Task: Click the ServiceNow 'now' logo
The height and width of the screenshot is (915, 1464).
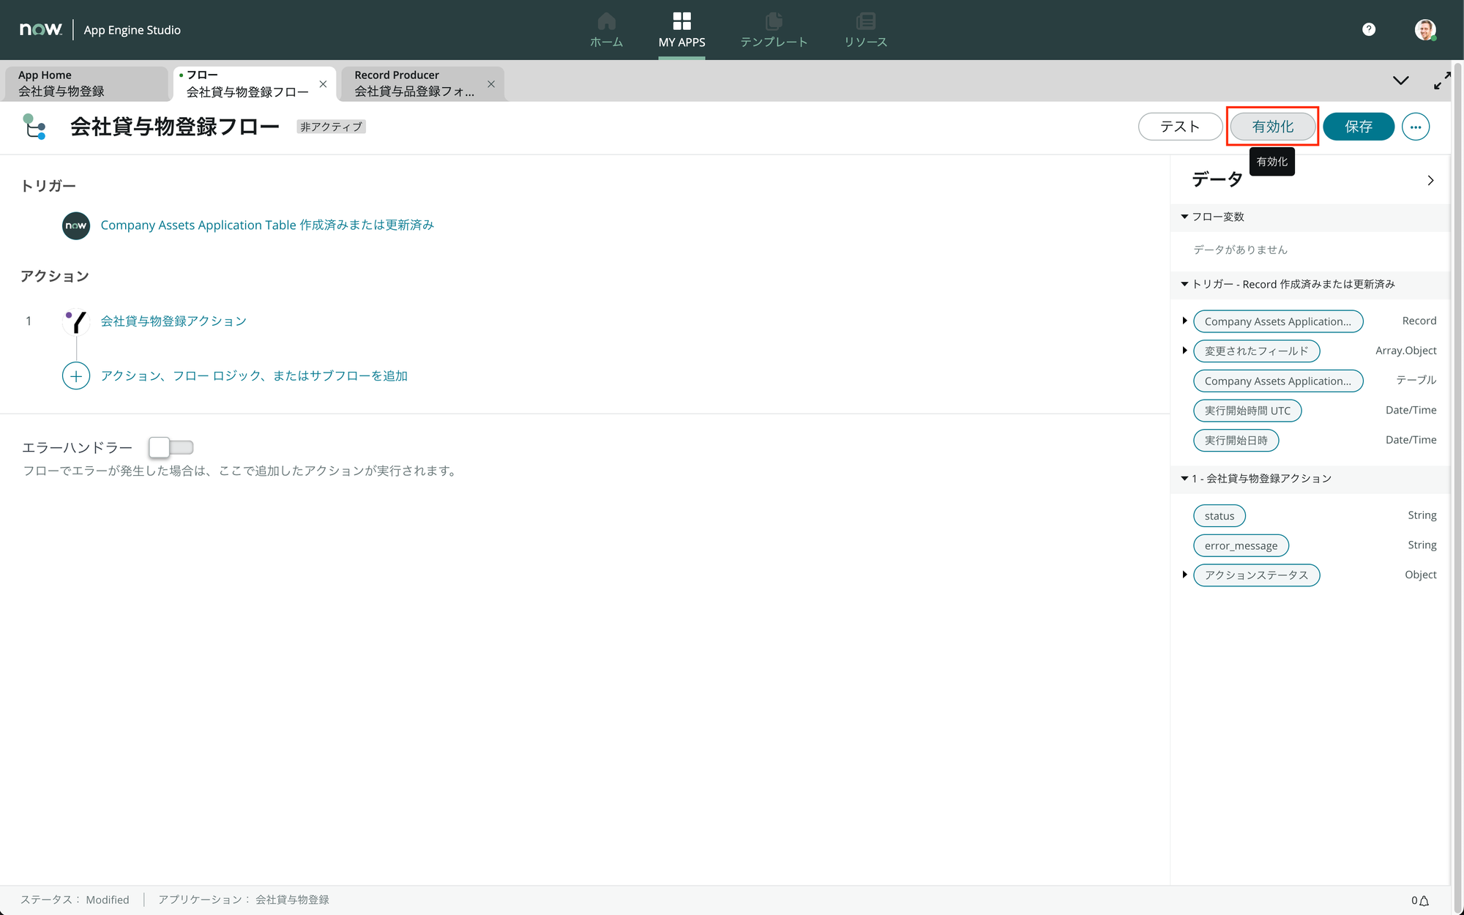Action: pos(40,29)
